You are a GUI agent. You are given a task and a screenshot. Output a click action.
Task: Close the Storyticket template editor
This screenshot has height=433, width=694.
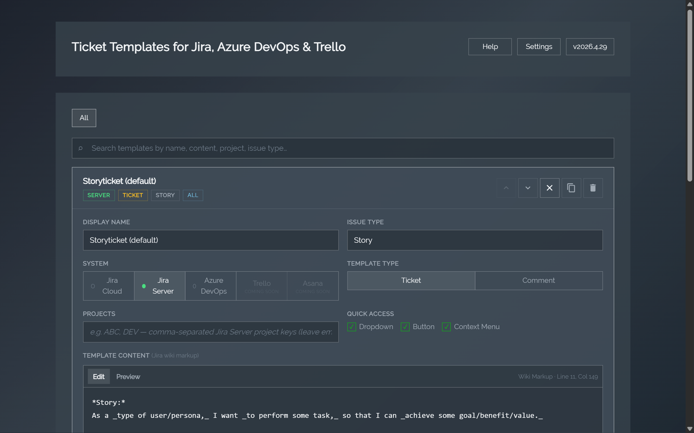(x=550, y=188)
